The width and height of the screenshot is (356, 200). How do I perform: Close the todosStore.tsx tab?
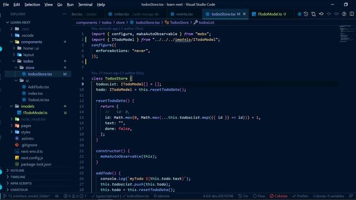pyautogui.click(x=244, y=14)
